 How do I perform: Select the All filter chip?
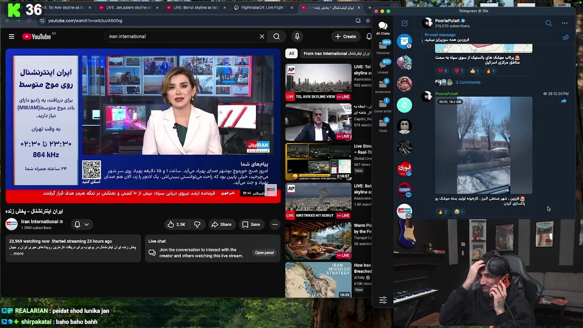point(291,53)
